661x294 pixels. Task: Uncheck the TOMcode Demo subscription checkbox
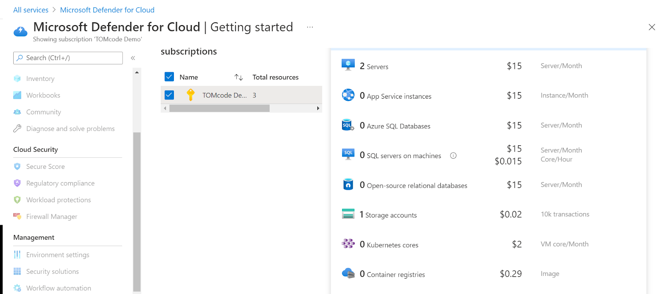click(169, 95)
